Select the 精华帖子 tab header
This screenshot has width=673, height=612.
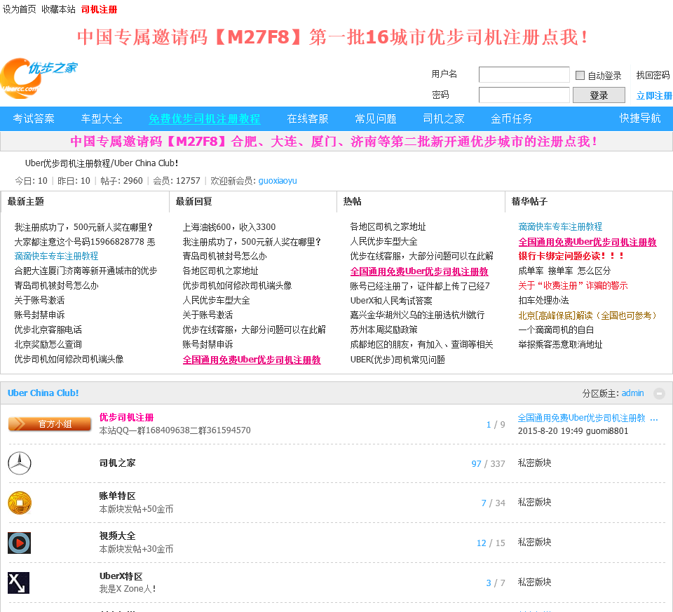pyautogui.click(x=529, y=201)
